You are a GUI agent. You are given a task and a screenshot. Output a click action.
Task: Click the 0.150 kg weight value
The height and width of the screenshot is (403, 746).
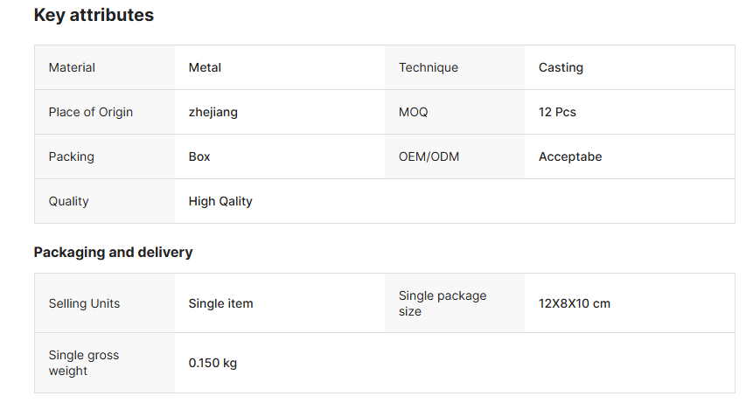tap(213, 363)
